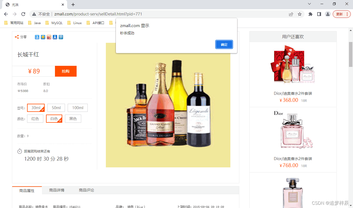
Task: Click the share page icon in address bar
Action: coord(291,14)
